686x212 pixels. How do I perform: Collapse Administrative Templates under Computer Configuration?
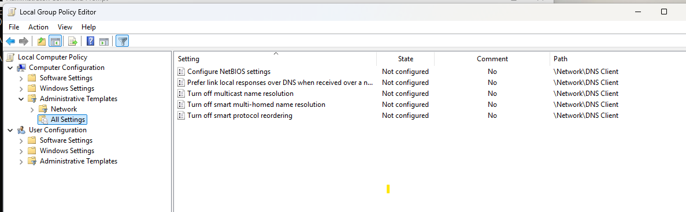pos(21,99)
